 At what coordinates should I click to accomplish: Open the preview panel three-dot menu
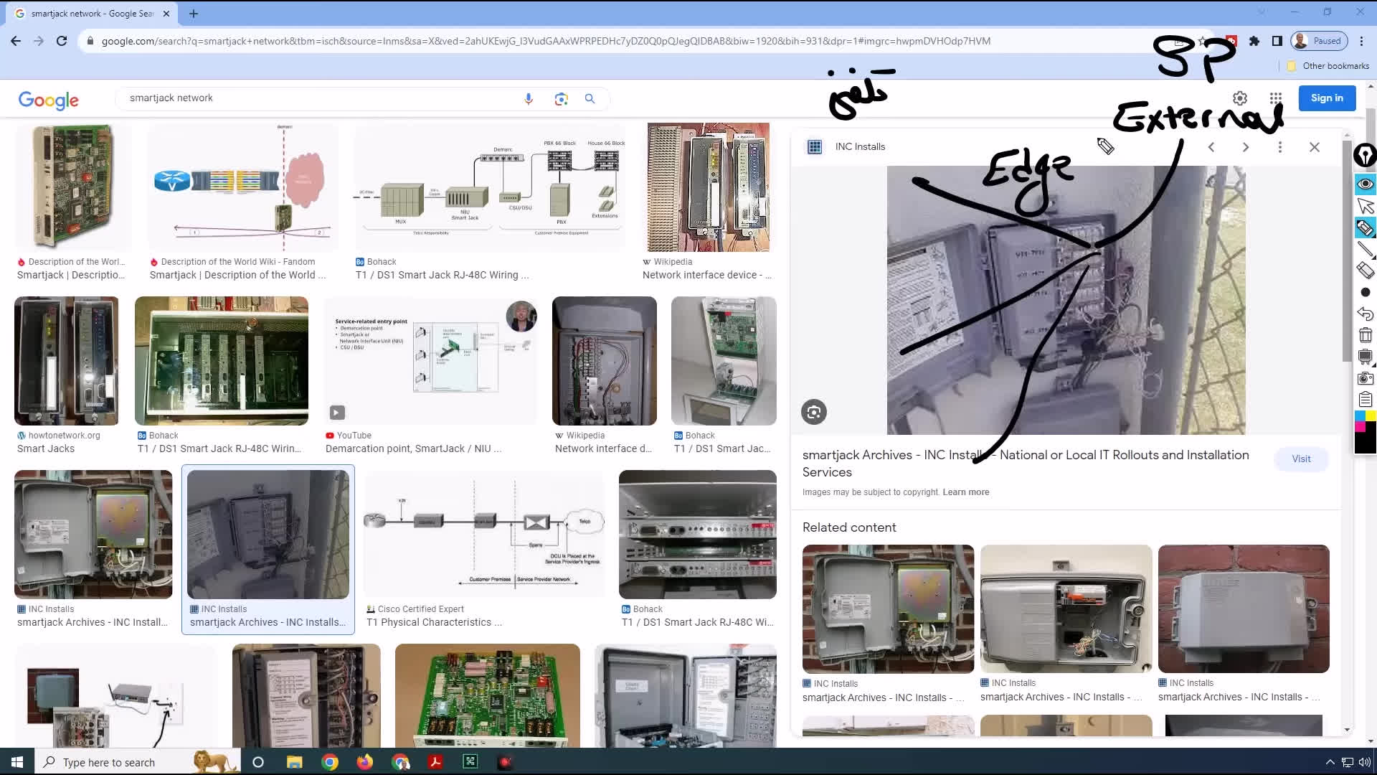[1280, 147]
